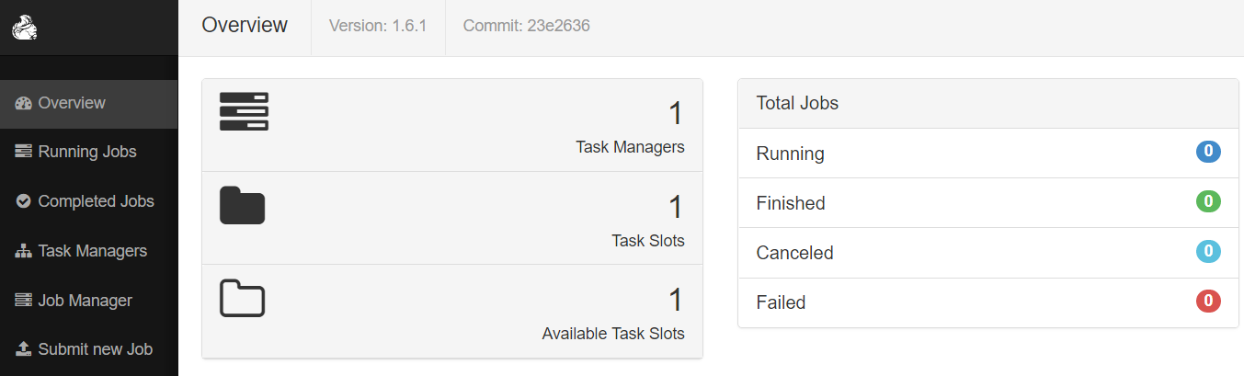Click the red Failed jobs count badge

[x=1208, y=301]
